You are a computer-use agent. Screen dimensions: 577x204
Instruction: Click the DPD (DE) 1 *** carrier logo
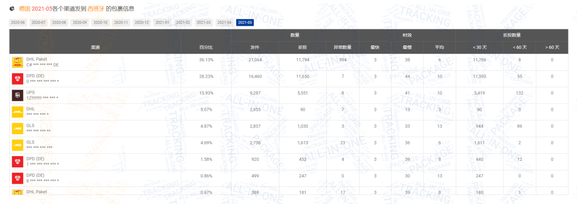coord(18,161)
